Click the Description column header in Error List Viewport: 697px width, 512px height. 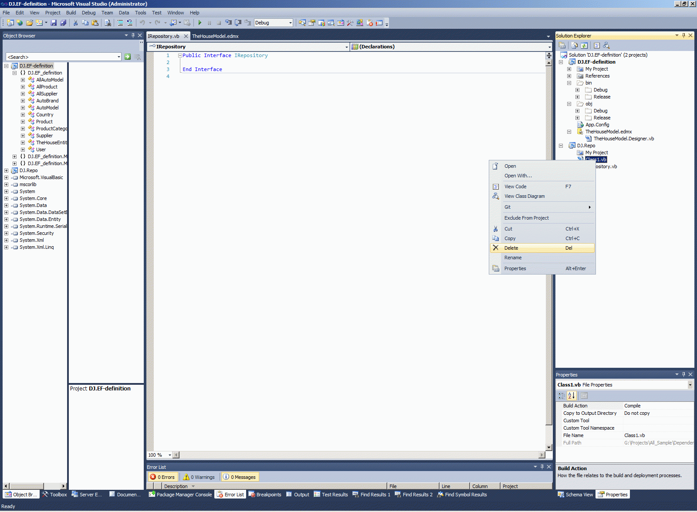pyautogui.click(x=274, y=486)
